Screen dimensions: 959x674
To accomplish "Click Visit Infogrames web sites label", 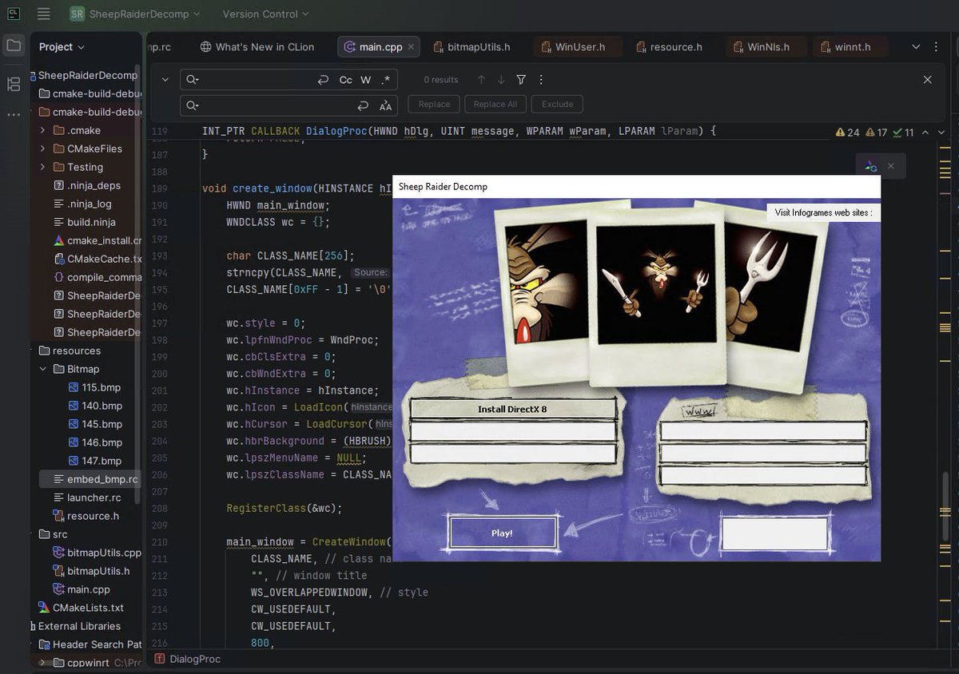I will point(823,212).
